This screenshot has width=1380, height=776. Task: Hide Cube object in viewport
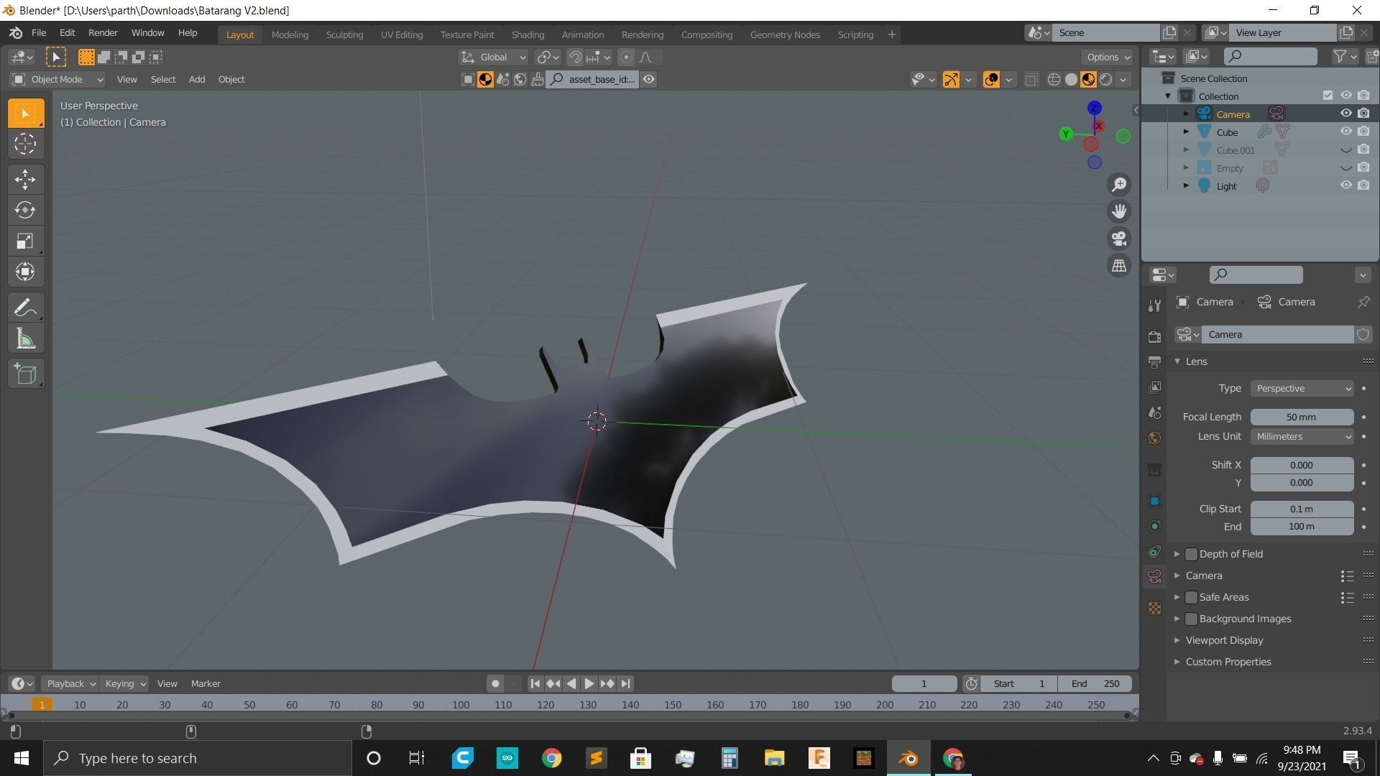tap(1346, 131)
